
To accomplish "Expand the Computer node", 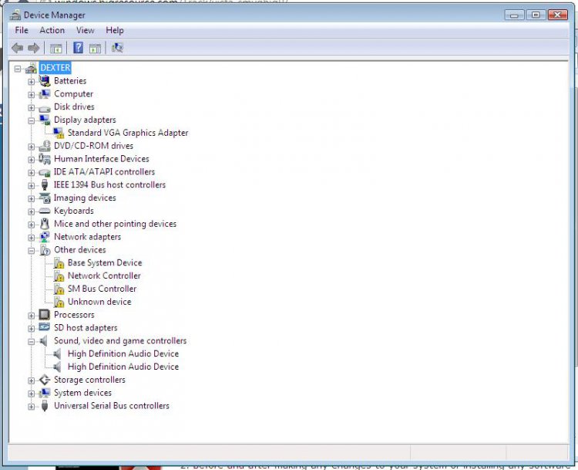I will [31, 94].
